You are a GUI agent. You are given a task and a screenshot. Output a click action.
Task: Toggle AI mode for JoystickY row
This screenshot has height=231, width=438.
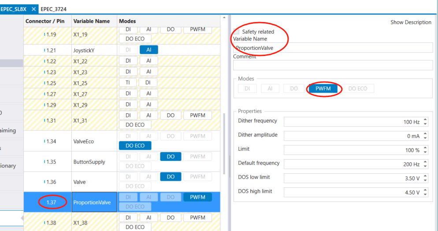148,50
